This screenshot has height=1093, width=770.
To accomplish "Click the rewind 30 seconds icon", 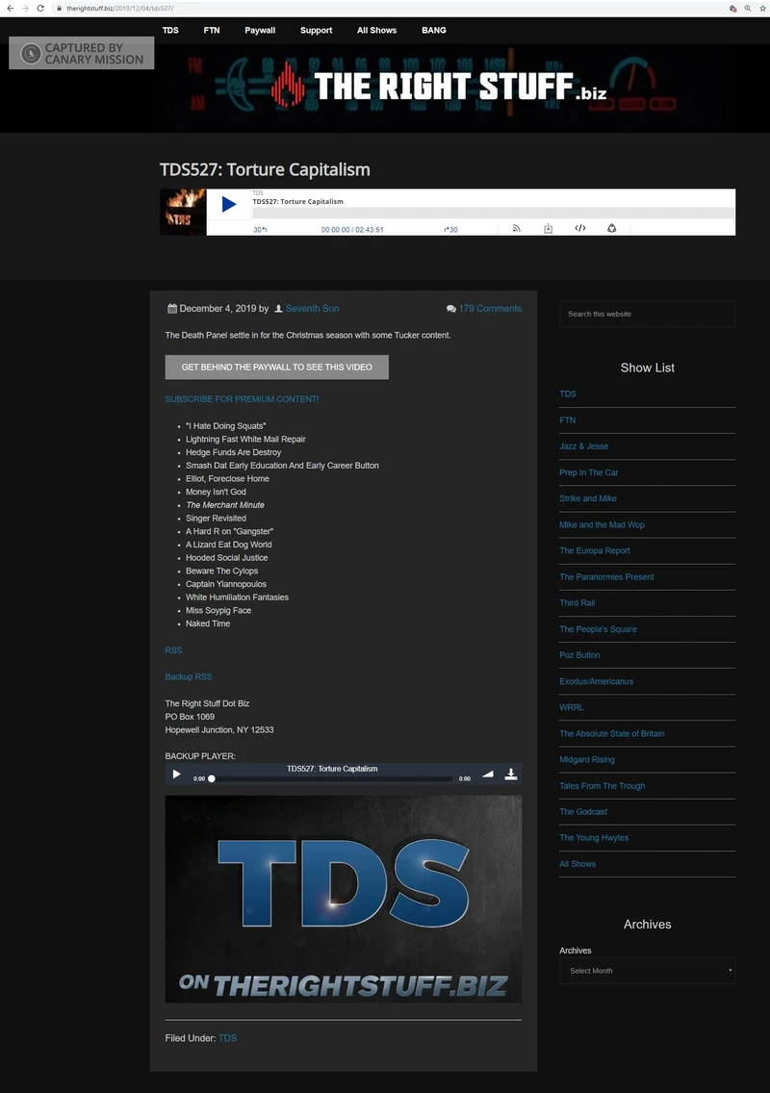I will click(x=260, y=229).
